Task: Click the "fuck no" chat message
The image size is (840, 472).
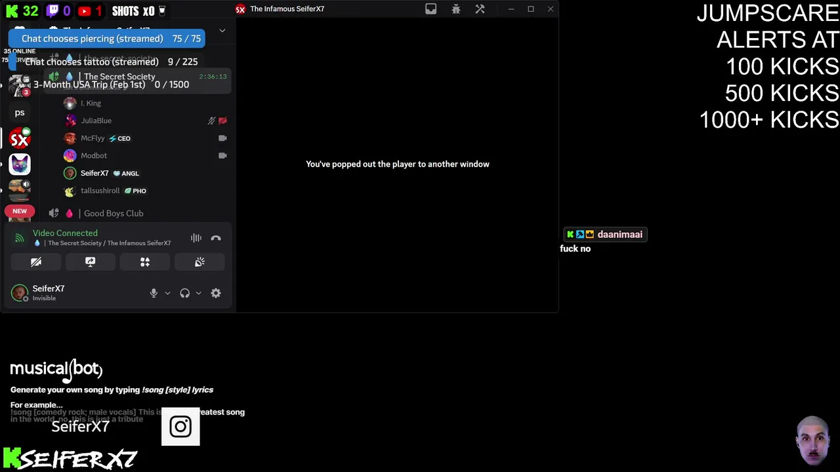Action: (576, 248)
